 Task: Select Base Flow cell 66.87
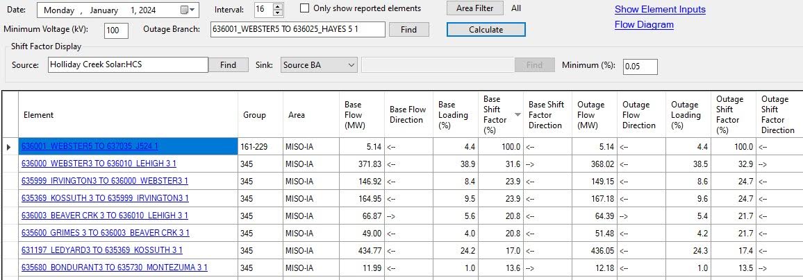coord(361,216)
